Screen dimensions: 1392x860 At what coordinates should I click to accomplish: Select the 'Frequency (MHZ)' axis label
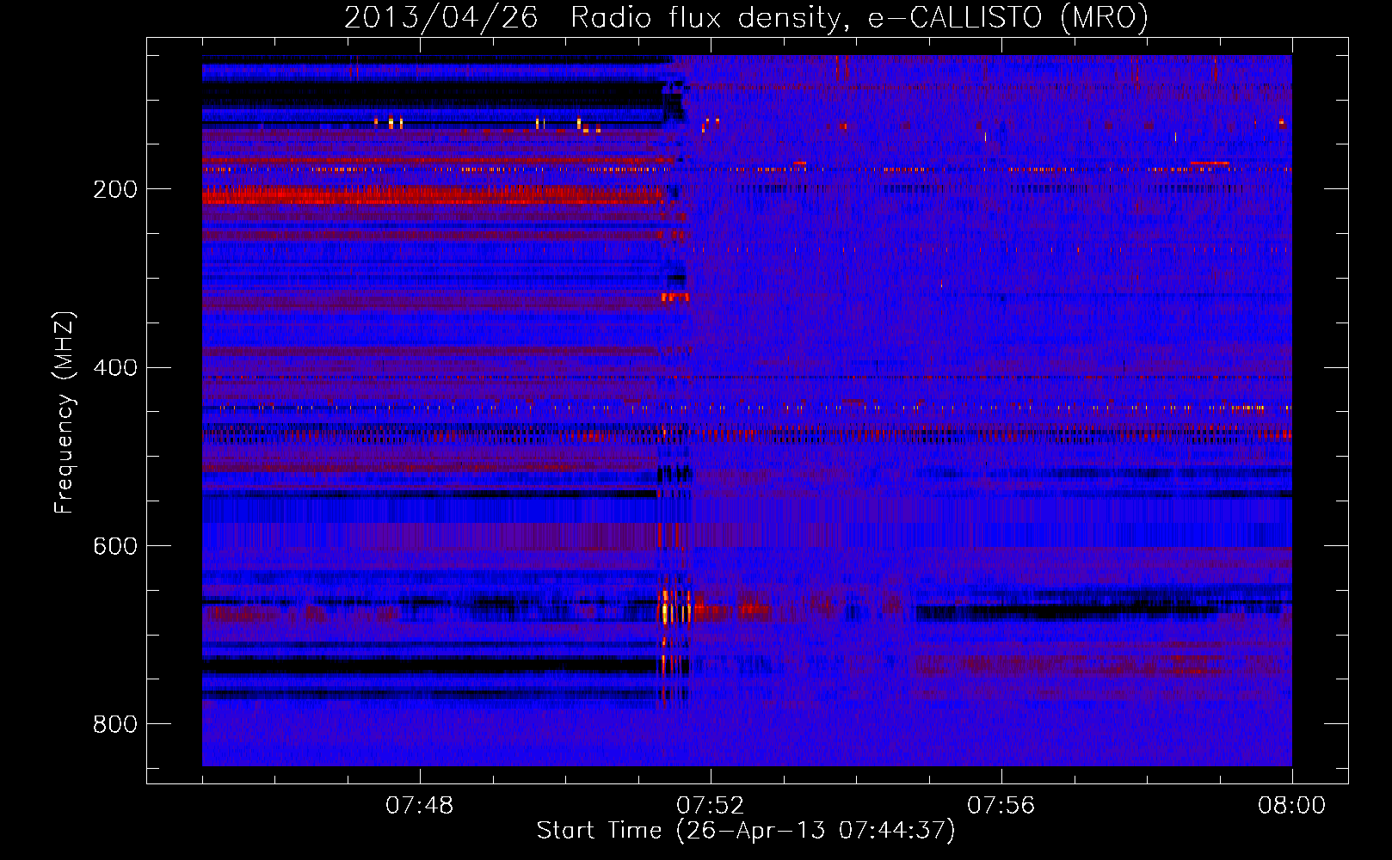pos(65,412)
